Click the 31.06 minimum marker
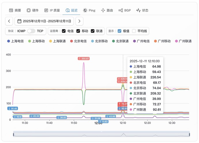 point(96,118)
